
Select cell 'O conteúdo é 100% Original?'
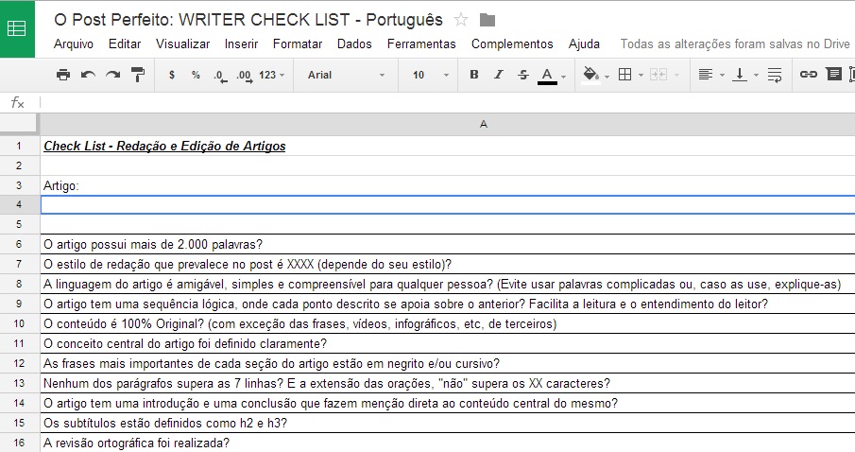(x=447, y=323)
